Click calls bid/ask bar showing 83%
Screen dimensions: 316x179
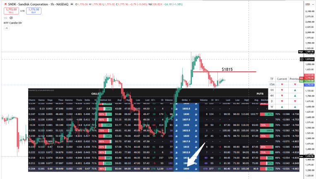105,142
